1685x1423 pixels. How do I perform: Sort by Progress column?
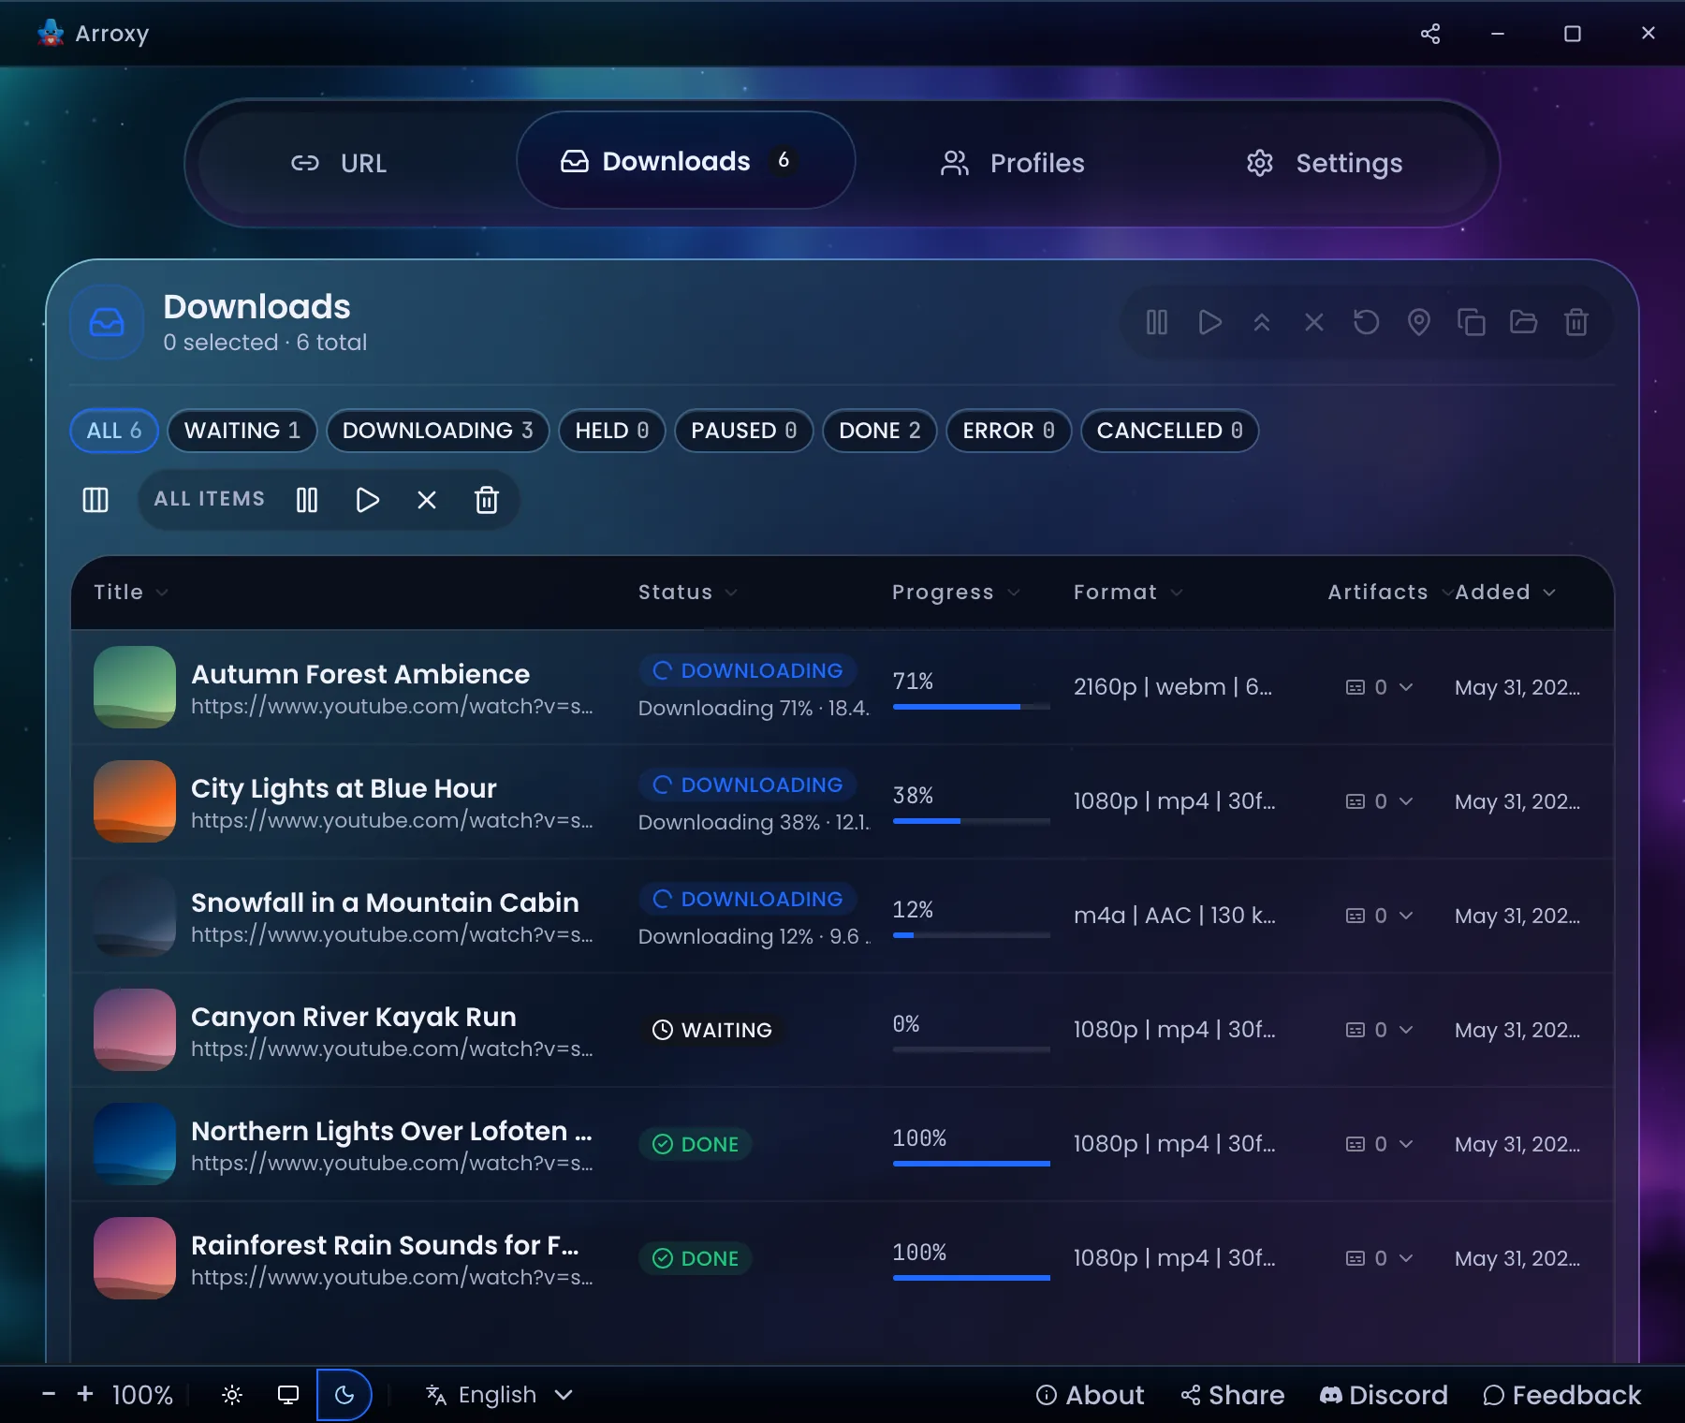point(955,593)
